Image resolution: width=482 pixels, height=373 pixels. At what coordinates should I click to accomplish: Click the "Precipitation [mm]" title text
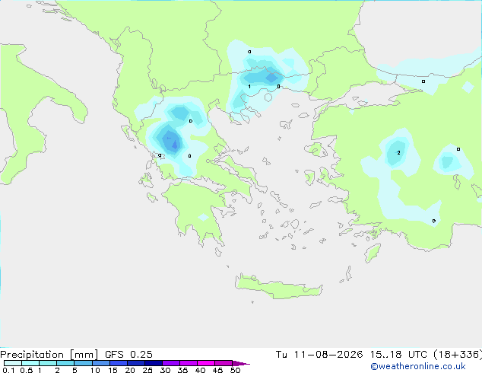(49, 355)
